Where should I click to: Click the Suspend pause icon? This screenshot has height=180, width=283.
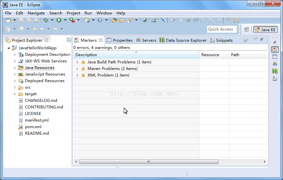[181, 20]
